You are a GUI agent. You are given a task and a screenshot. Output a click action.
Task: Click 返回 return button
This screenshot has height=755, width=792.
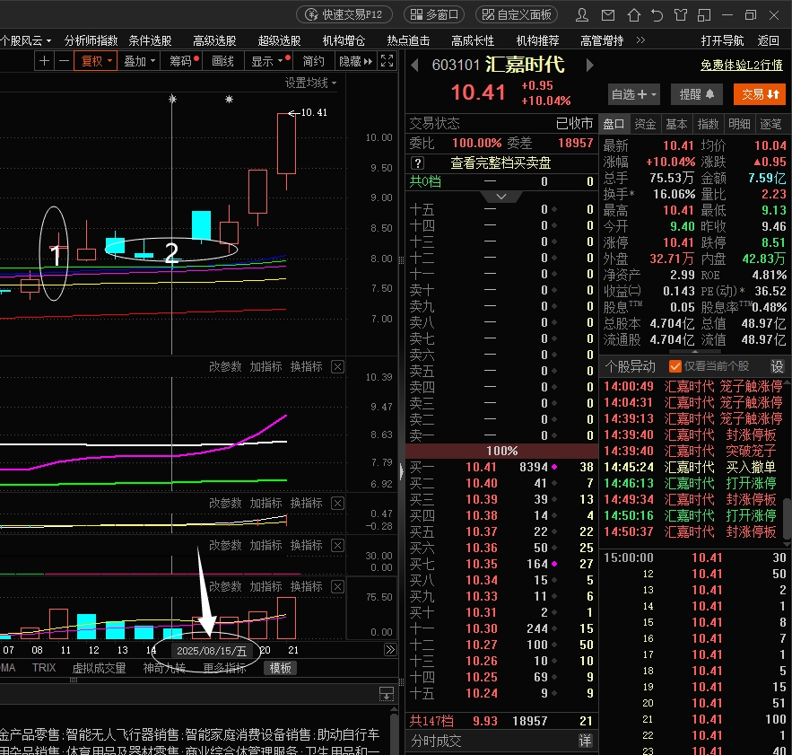pos(769,40)
